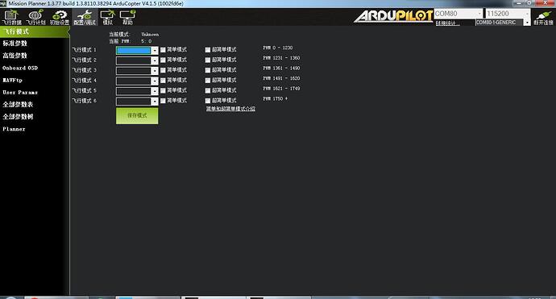Select 标准参数 in the sidebar
The image size is (556, 299).
click(15, 44)
